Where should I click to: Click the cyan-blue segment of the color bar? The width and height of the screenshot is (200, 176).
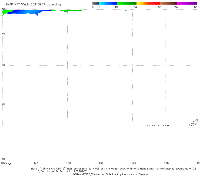pyautogui.click(x=108, y=3)
